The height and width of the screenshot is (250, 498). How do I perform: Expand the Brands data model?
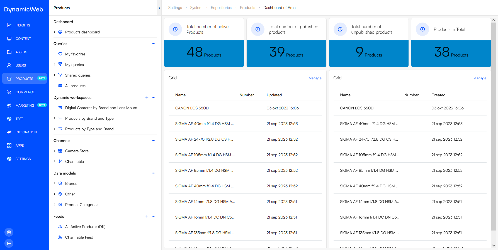click(55, 183)
